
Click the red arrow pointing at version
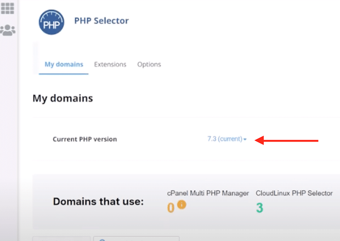288,140
